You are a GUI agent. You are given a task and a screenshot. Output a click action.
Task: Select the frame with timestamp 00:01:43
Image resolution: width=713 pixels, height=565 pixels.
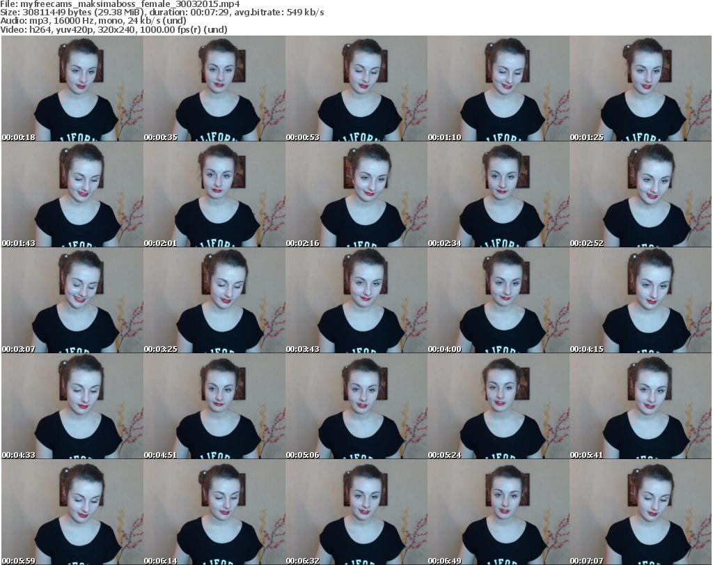[72, 194]
